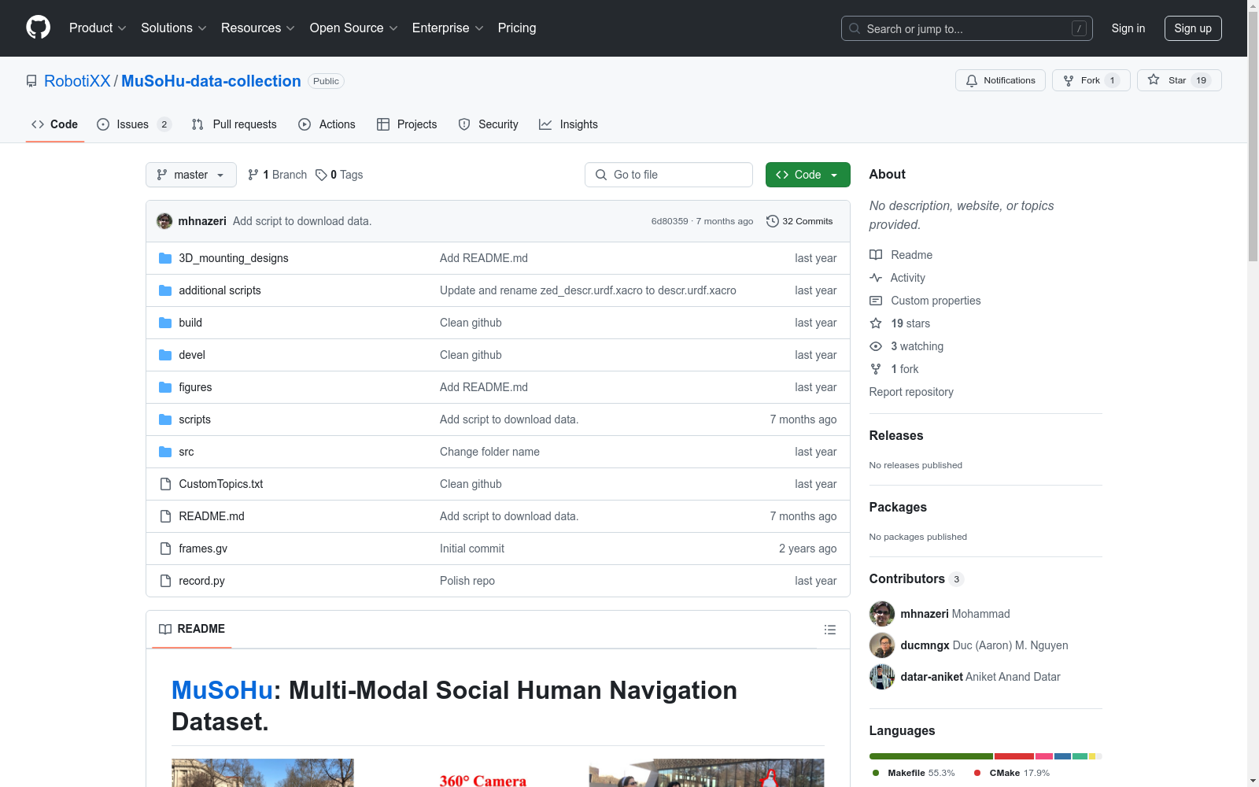
Task: Select the Code tab
Action: [x=55, y=124]
